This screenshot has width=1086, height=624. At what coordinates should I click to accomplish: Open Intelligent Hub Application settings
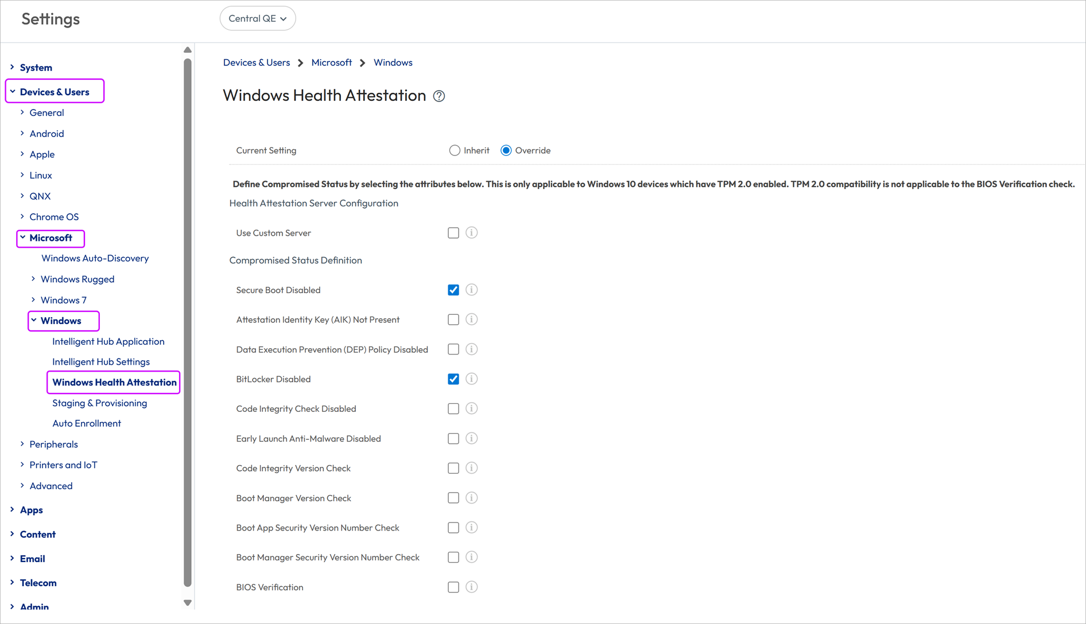108,341
